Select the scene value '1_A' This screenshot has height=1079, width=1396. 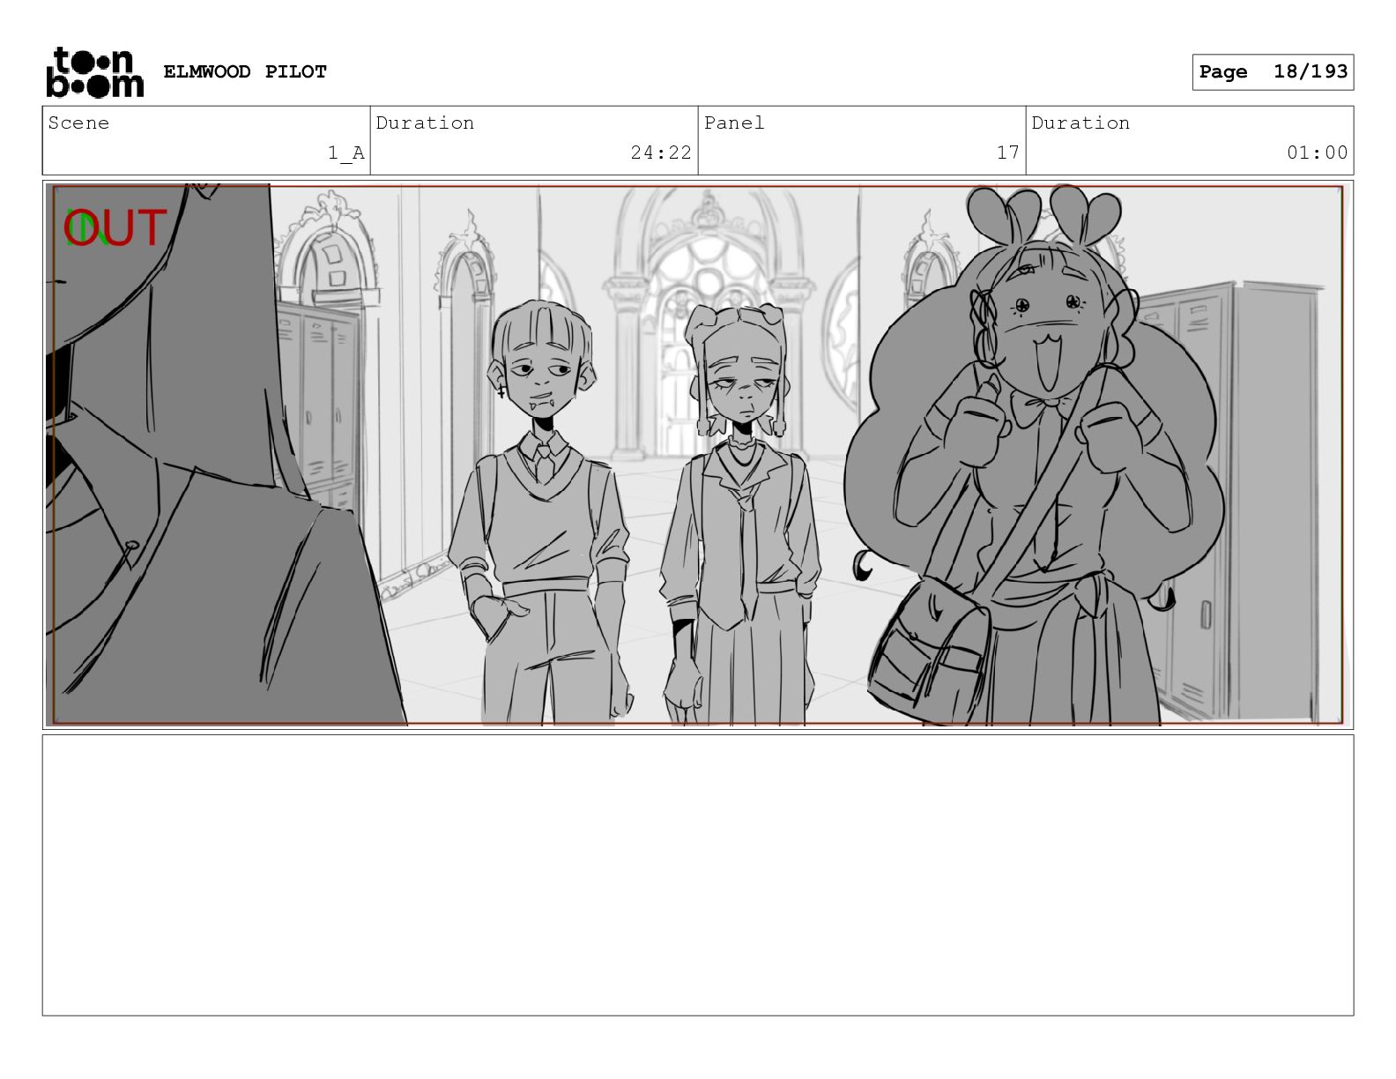346,153
